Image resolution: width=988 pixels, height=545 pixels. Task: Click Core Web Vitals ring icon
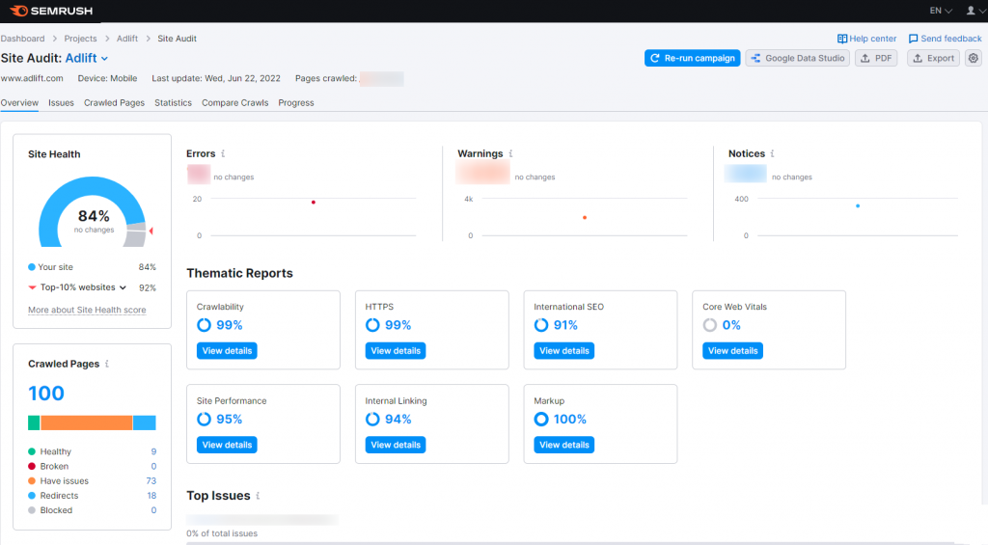click(x=710, y=325)
